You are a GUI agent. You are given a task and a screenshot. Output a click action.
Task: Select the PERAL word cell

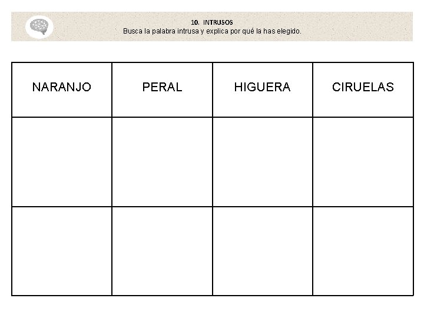[x=163, y=90]
